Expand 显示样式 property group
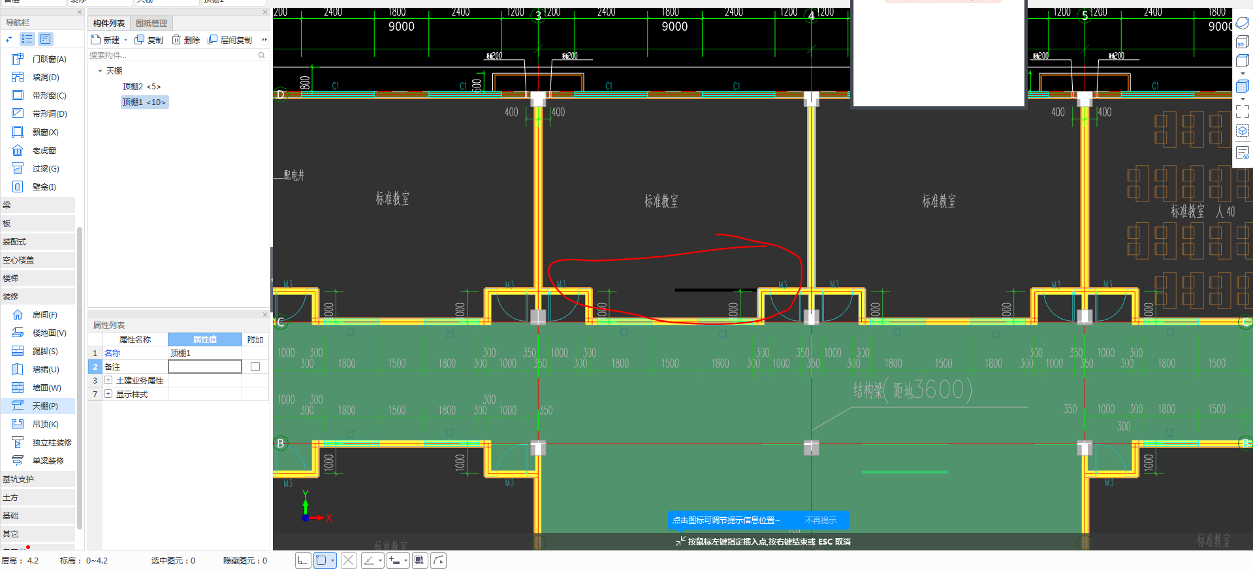Viewport: 1253px width, 570px height. tap(108, 394)
